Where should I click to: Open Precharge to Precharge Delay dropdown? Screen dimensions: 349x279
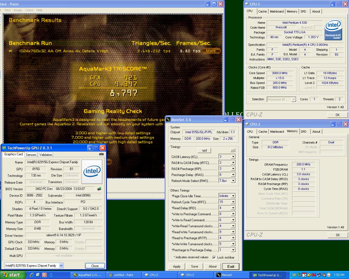pyautogui.click(x=233, y=250)
